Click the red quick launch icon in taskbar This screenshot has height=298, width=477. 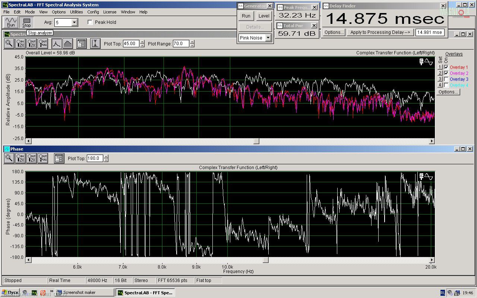pos(43,292)
